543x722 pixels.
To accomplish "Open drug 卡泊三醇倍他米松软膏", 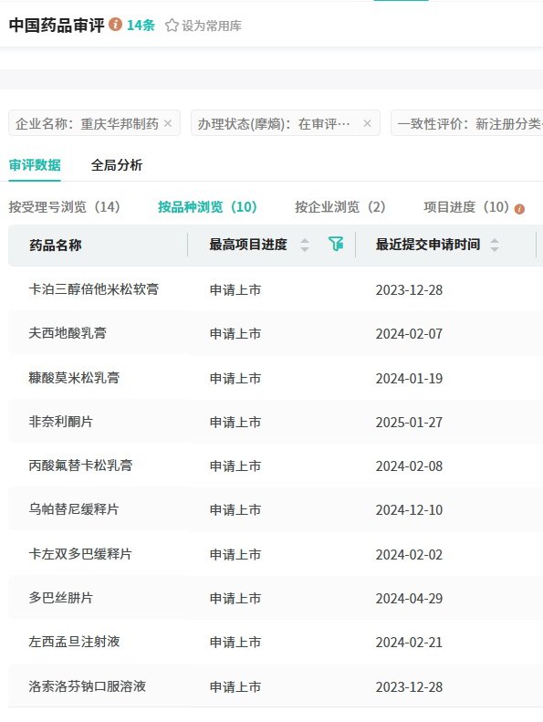I will coord(93,289).
